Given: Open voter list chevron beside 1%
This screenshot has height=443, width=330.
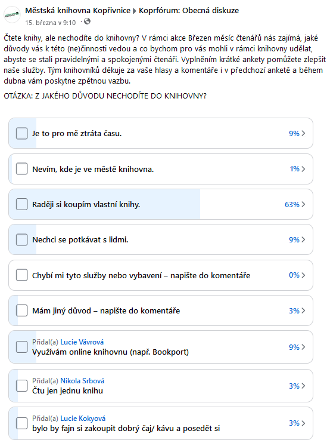Looking at the screenshot, I should pos(303,169).
